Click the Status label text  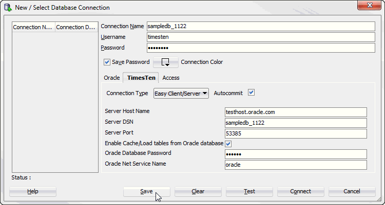(x=21, y=177)
